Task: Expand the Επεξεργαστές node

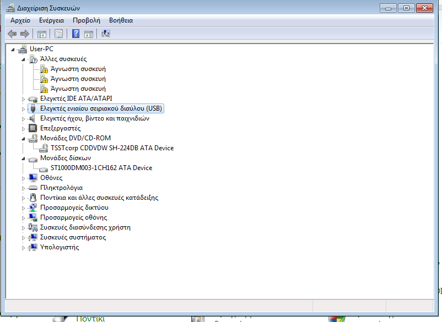Action: 23,129
